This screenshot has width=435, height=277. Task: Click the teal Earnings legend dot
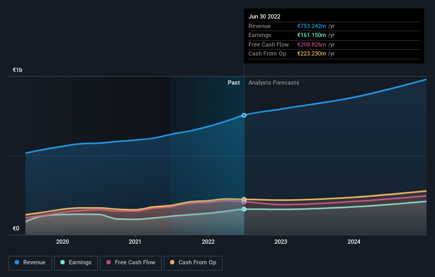63,262
